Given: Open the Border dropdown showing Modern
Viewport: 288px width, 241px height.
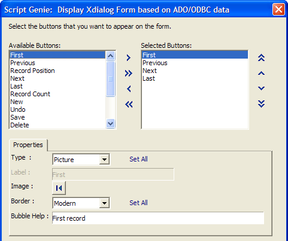Looking at the screenshot, I should pos(104,203).
